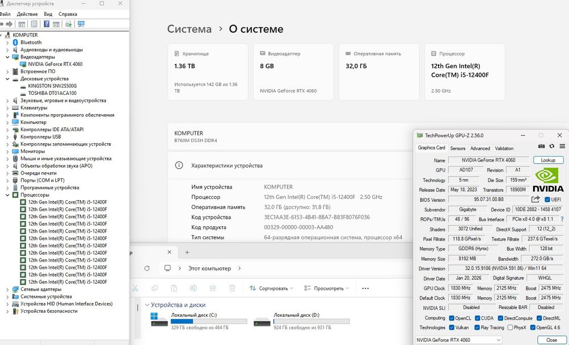Click the Rename icon in Explorer toolbar
The image size is (569, 345).
point(193,288)
